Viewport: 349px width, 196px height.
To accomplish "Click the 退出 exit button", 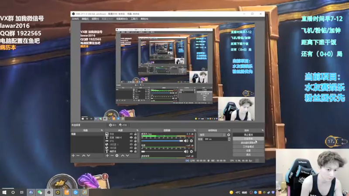I will 248,155.
